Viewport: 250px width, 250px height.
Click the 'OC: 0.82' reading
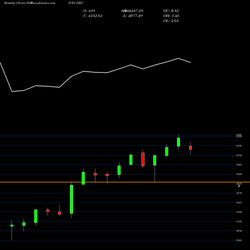(x=171, y=11)
